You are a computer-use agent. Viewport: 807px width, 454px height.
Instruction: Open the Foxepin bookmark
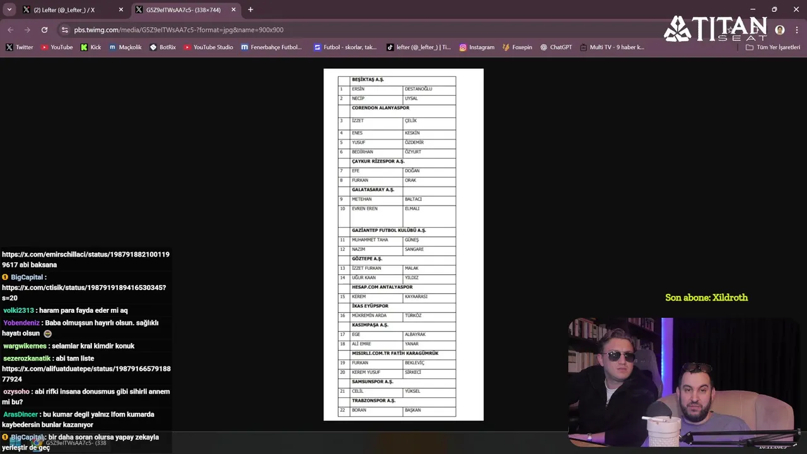pyautogui.click(x=517, y=47)
